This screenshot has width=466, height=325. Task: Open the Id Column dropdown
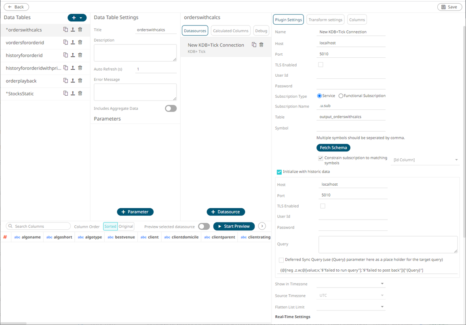click(425, 160)
